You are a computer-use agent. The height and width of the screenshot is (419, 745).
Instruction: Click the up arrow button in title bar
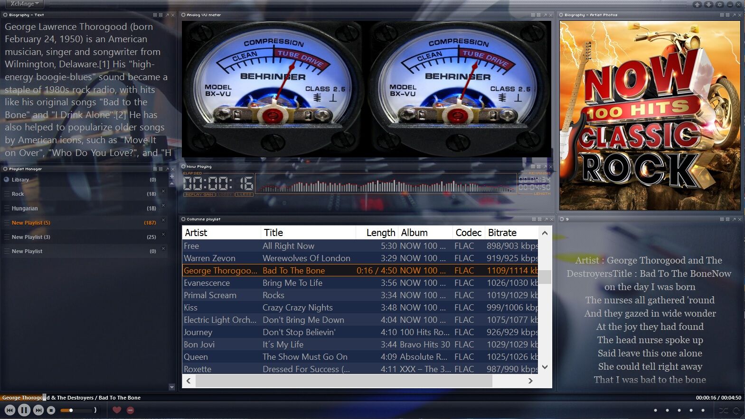pos(698,4)
